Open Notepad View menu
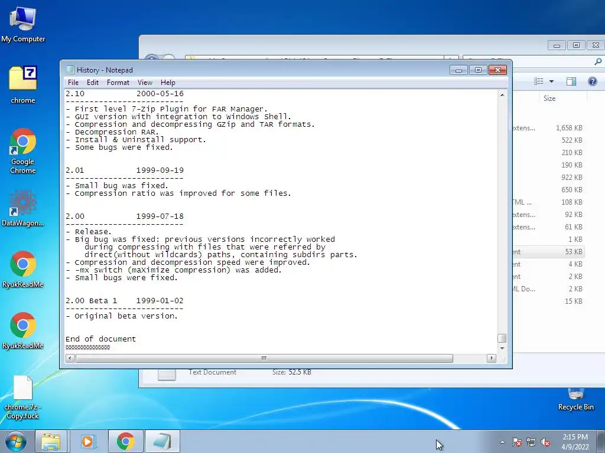The image size is (605, 453). click(x=145, y=83)
